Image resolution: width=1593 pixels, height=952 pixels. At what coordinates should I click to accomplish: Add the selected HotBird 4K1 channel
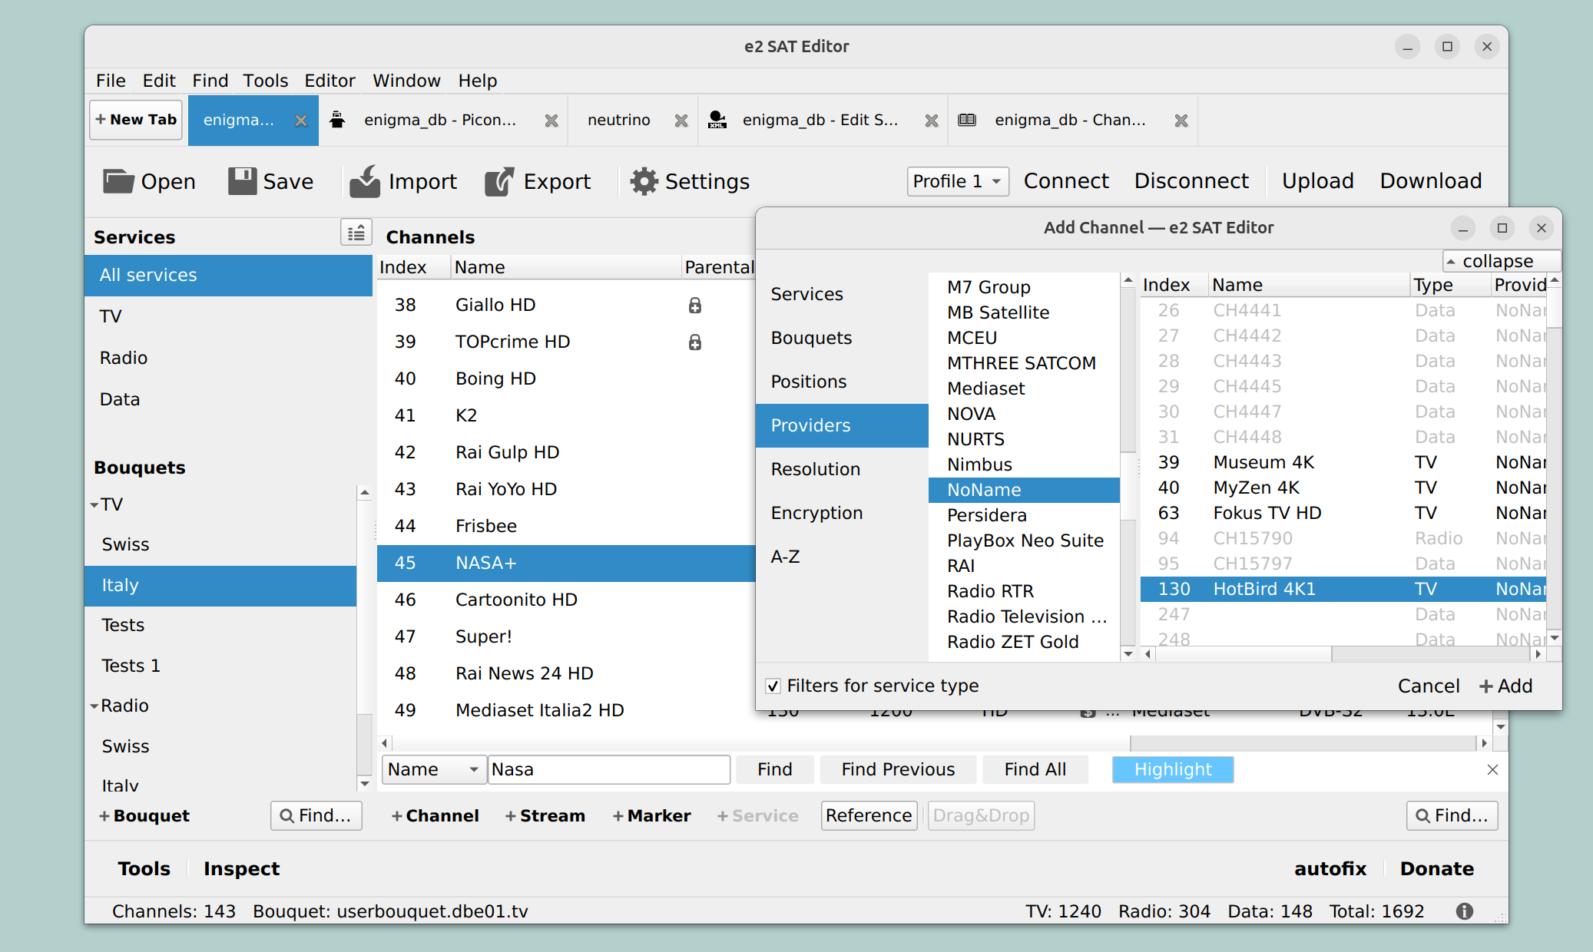coord(1505,686)
